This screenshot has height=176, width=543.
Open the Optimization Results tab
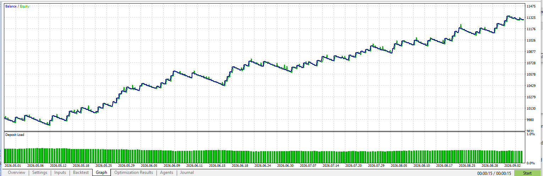point(133,172)
